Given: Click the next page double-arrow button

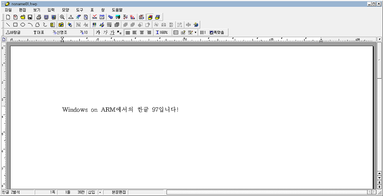Looking at the screenshot, I should point(379,187).
